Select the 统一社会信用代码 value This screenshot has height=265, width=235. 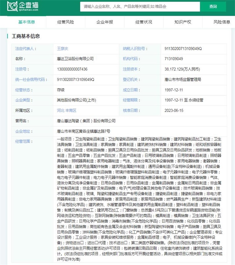pos(75,80)
